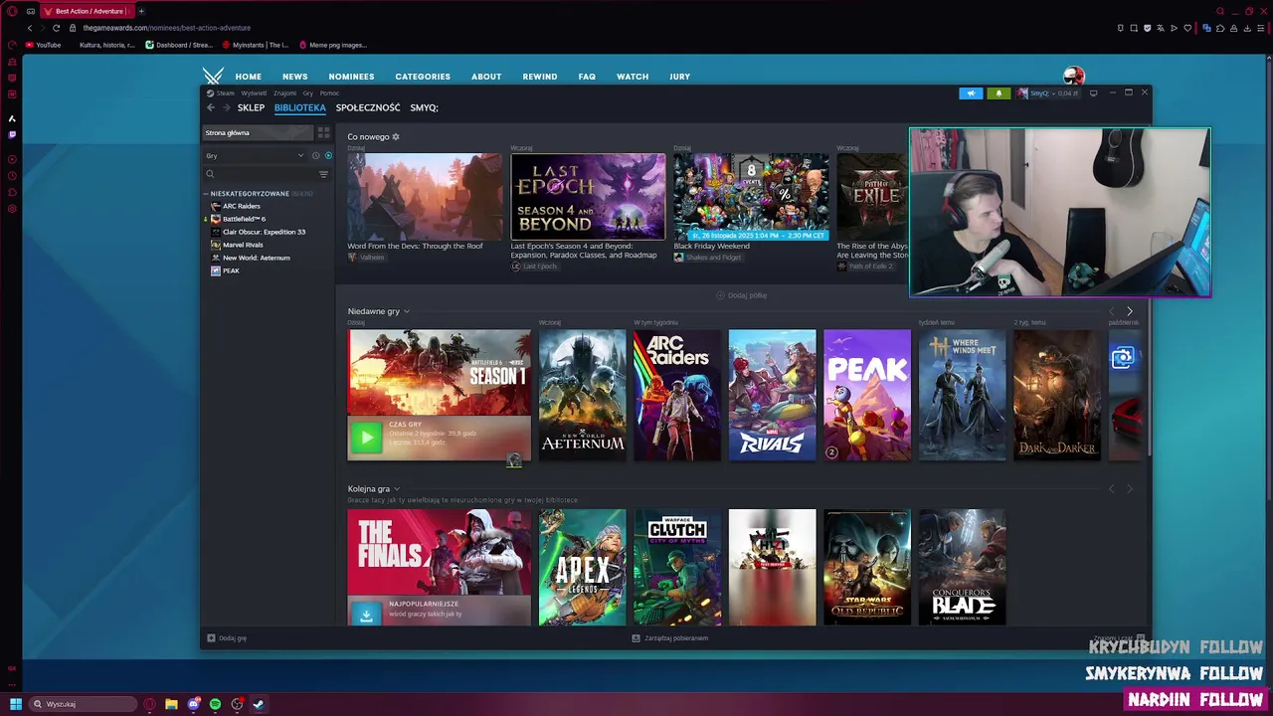Open the Apex Legends cover thumbnail
Image resolution: width=1273 pixels, height=716 pixels.
click(582, 567)
